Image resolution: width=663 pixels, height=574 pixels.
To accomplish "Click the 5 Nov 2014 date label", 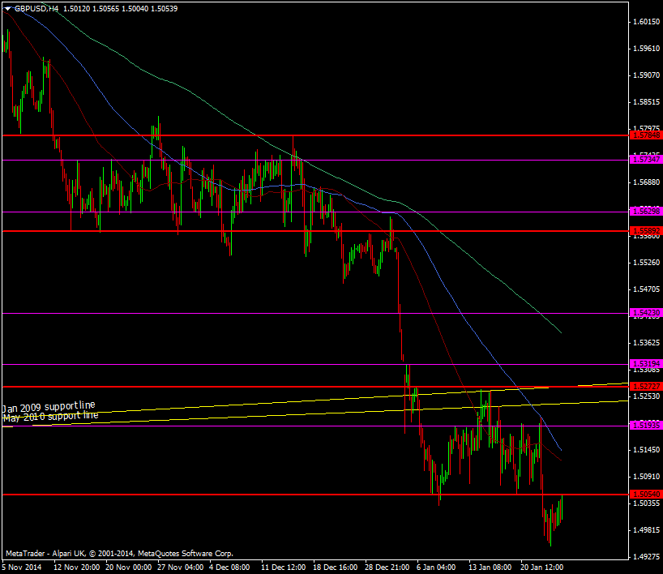I will point(22,568).
